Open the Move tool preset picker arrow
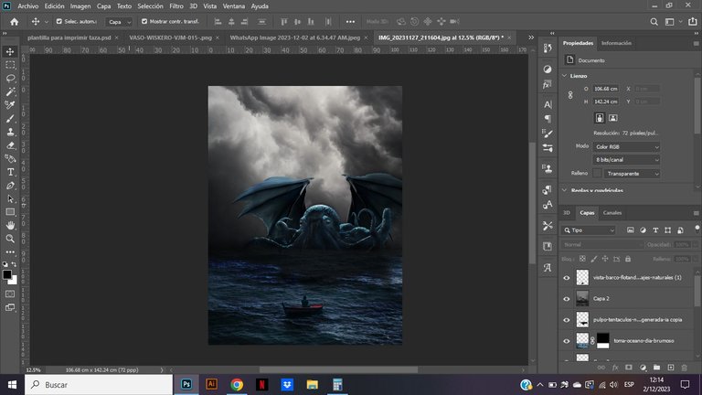Screen dimensions: 702x395 pos(46,22)
